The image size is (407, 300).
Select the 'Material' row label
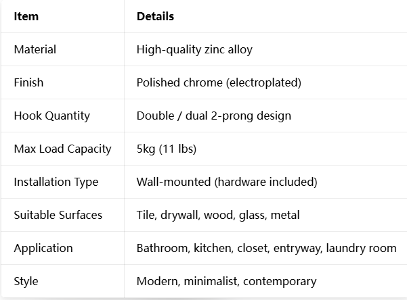35,49
